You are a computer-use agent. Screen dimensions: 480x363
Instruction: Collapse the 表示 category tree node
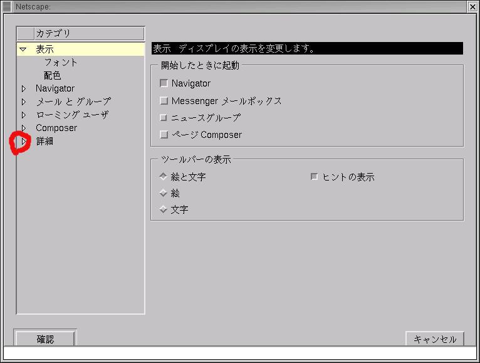[x=23, y=50]
